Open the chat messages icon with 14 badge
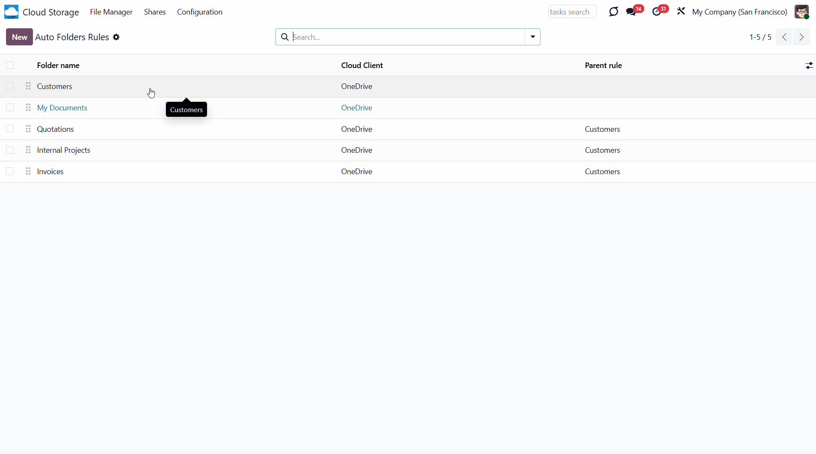Viewport: 816px width, 454px height. click(631, 12)
